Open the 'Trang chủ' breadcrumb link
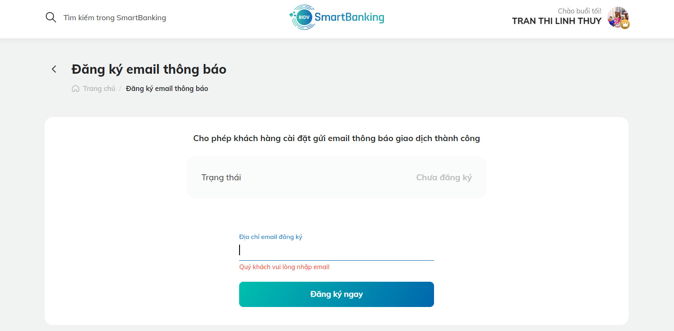 click(x=99, y=88)
